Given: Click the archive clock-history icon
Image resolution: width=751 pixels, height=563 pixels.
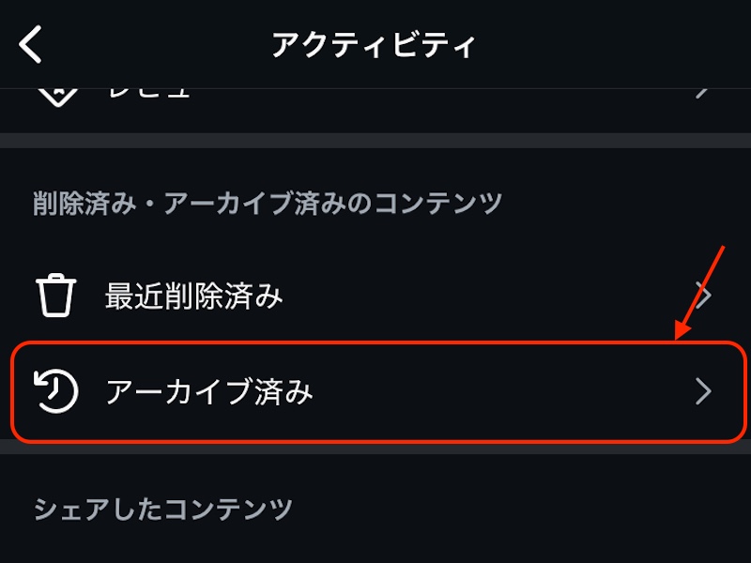Looking at the screenshot, I should tap(55, 391).
